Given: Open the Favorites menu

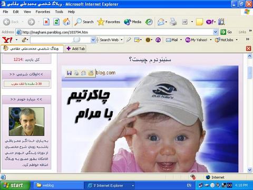Looking at the screenshot, I should pyautogui.click(x=43, y=12).
